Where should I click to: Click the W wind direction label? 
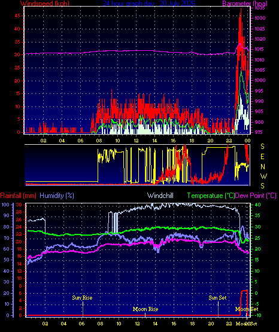[x=263, y=176]
